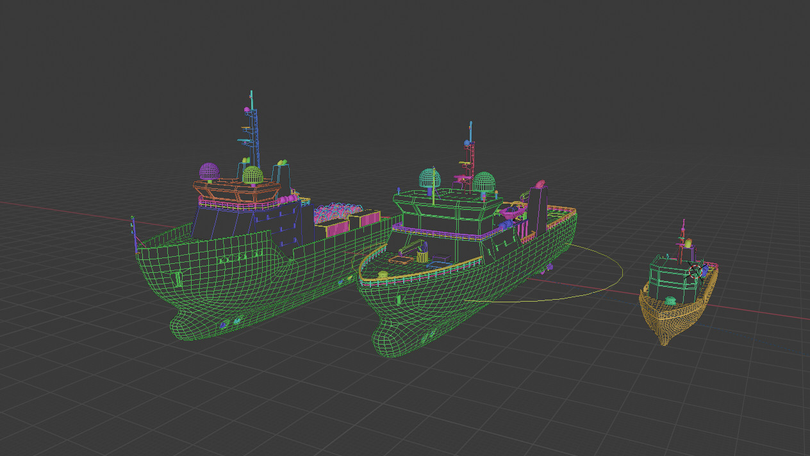Select the green radar dome on the left ship
The height and width of the screenshot is (456, 810).
[x=252, y=174]
